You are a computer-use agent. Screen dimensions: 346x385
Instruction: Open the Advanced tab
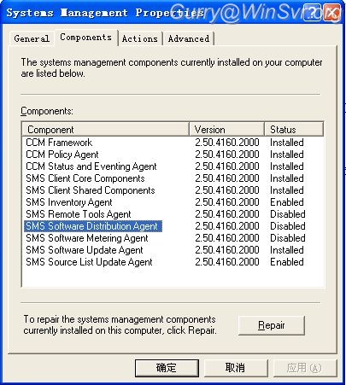pos(189,38)
